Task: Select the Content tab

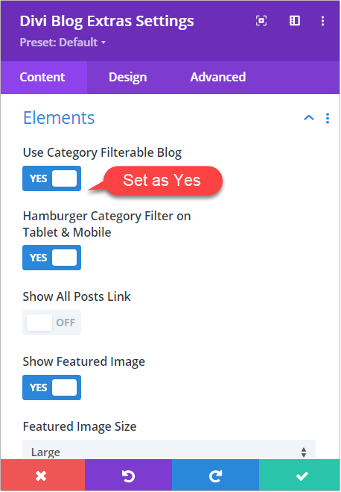Action: [x=42, y=77]
